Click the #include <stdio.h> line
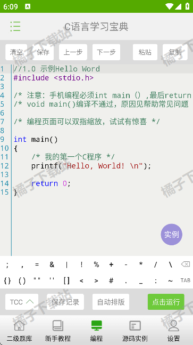Screen dimensions: 193x345 (54, 78)
